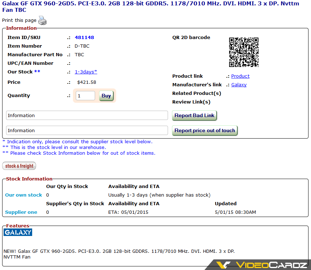The height and width of the screenshot is (270, 311).
Task: Click the Report Bad Link button
Action: [x=194, y=116]
